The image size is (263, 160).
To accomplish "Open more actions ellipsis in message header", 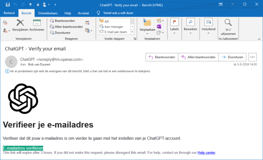I will (253, 57).
